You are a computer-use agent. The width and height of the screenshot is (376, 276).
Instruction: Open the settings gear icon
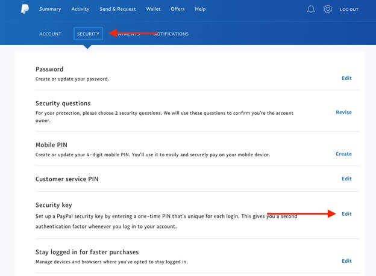[x=328, y=9]
